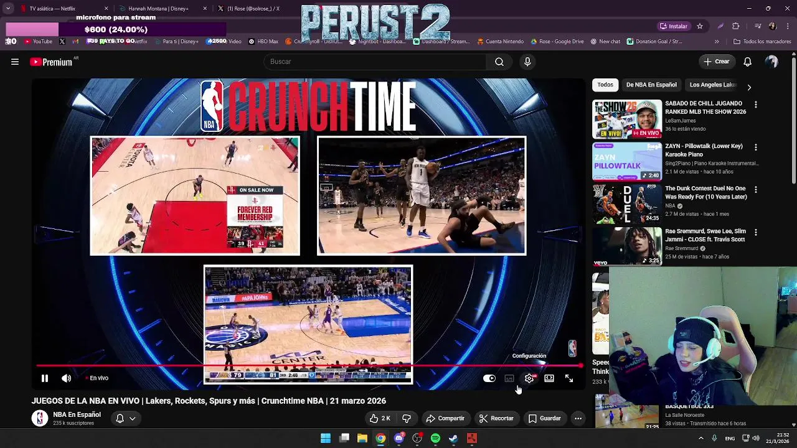
Task: Start voice search with microphone icon
Action: 527,62
